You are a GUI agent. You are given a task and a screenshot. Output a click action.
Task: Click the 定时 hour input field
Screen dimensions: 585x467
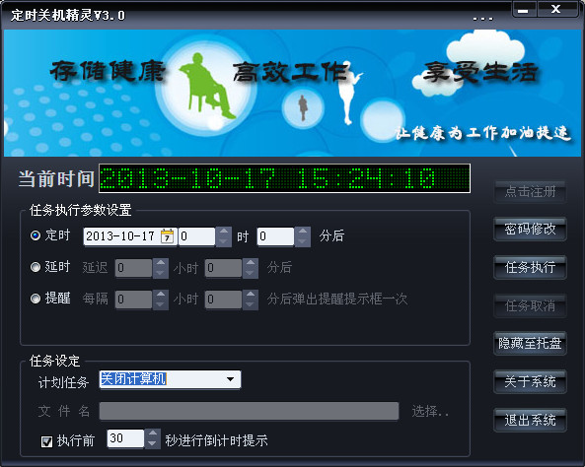point(197,236)
